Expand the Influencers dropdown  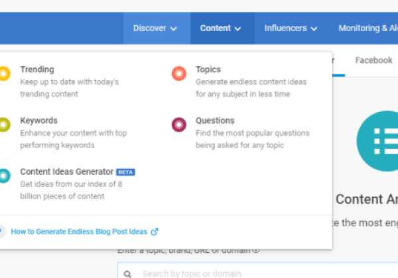tap(291, 28)
